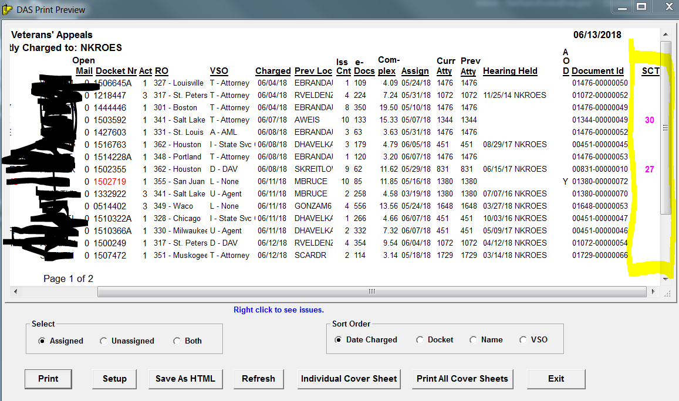Click 327 - Louisville RO cell
Viewport: 679px width, 401px height.
click(178, 83)
